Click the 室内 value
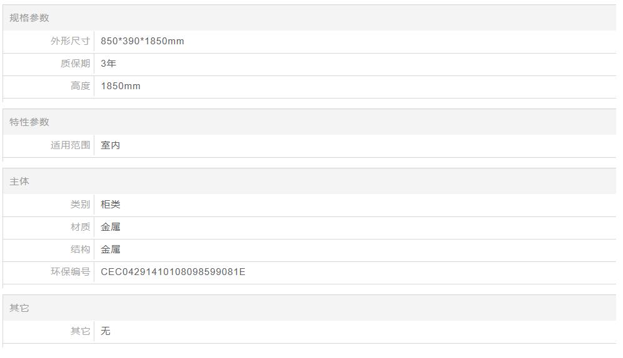Screen dimensions: 623x358 111,145
